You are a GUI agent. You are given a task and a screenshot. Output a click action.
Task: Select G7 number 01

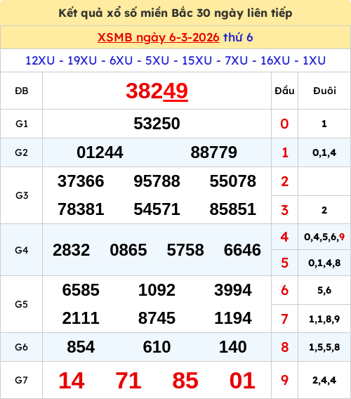point(242,381)
